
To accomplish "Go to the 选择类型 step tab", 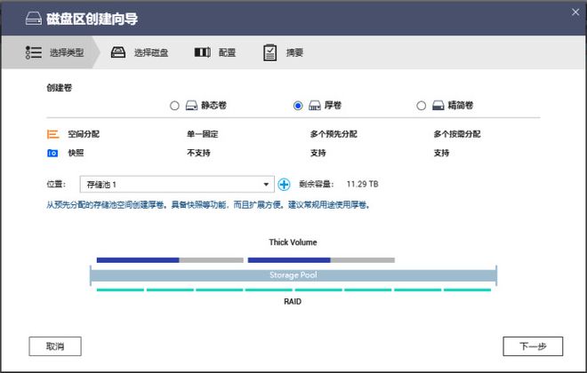I will coord(51,52).
